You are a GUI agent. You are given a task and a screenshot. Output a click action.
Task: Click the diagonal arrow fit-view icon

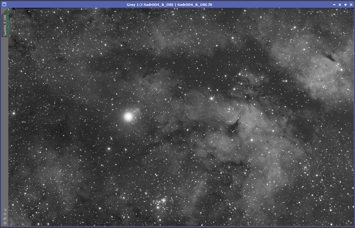point(5,210)
